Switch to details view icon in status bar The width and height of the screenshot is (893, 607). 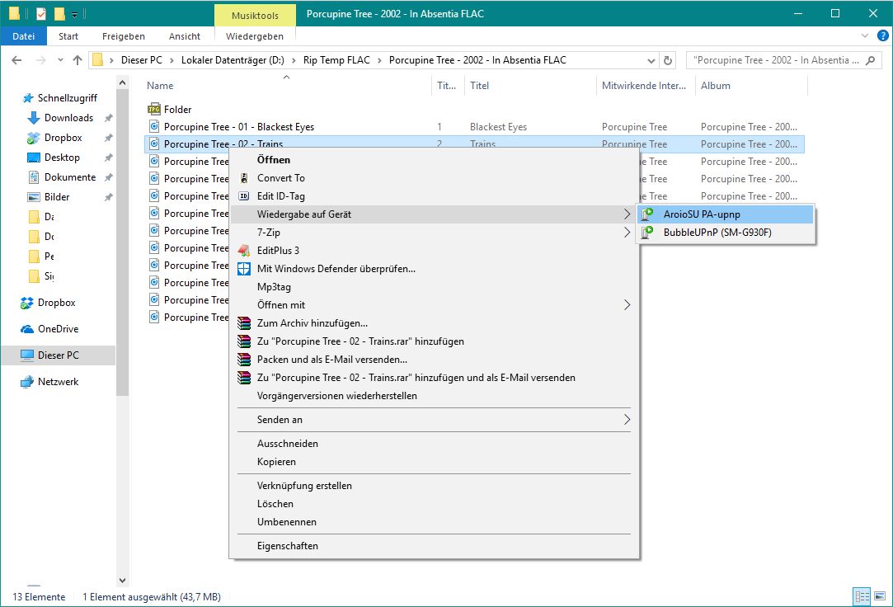(x=862, y=597)
